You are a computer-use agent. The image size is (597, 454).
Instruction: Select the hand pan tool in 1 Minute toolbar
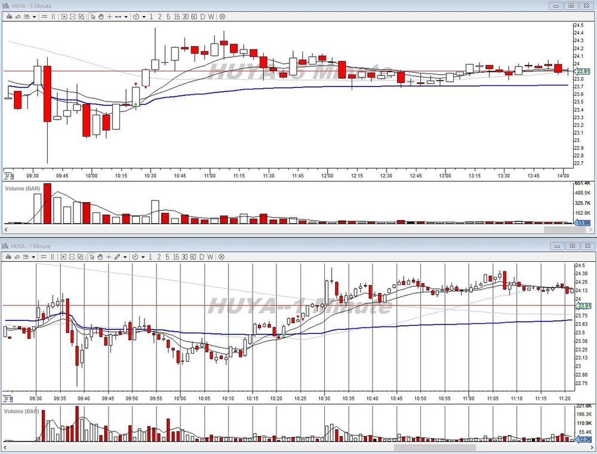point(100,257)
